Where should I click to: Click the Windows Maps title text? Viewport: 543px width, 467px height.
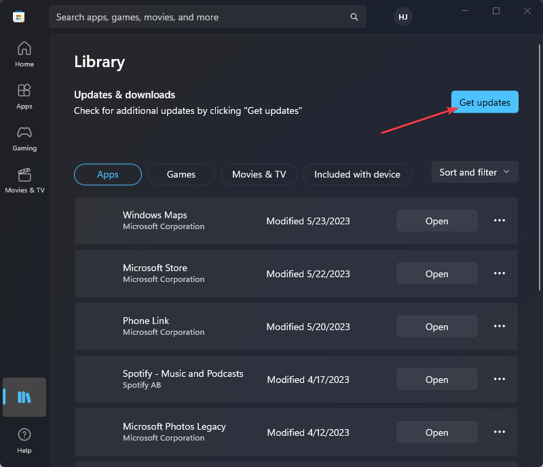(155, 215)
